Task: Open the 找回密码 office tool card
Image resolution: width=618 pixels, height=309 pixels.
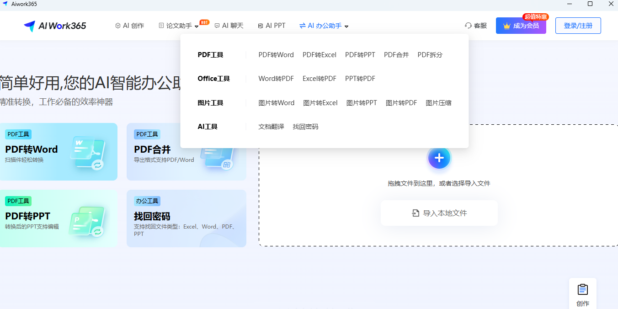Action: [186, 218]
